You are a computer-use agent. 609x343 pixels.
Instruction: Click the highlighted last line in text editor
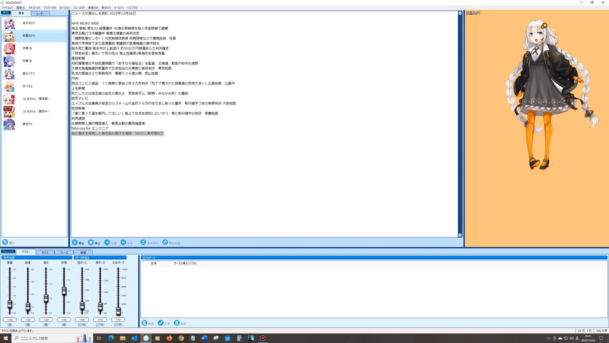coord(118,133)
